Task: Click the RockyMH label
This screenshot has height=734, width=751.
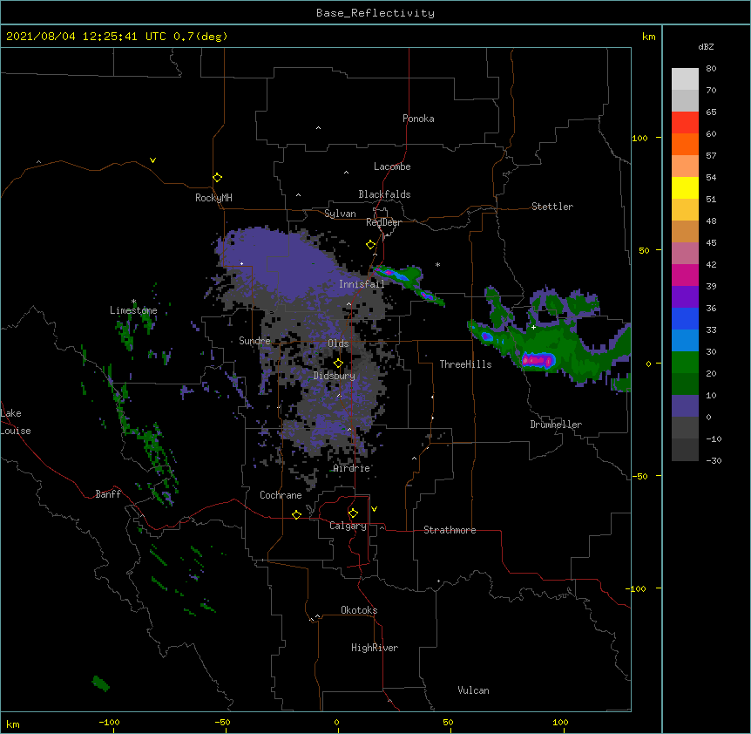Action: pos(213,198)
